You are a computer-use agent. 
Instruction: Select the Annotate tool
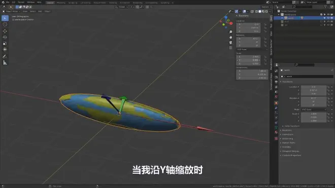5,57
